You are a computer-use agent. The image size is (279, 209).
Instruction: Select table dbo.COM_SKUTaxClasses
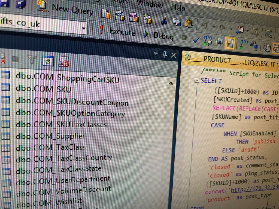coord(61,124)
